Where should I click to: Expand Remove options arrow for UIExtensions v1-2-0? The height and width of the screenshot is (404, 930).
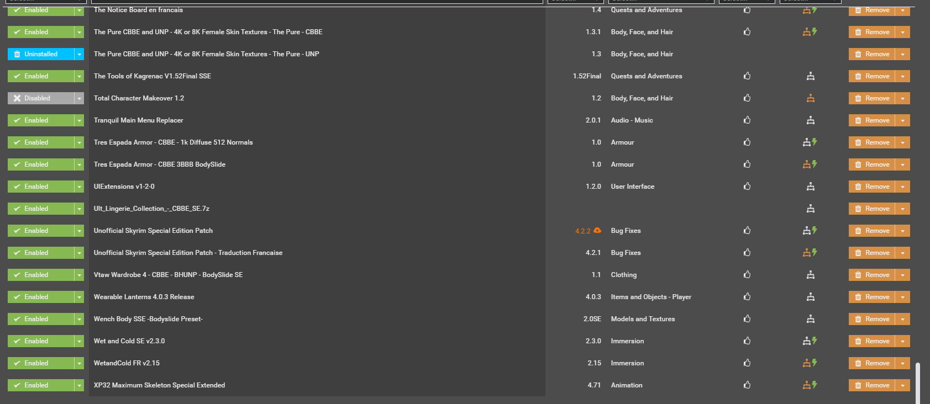click(x=902, y=187)
